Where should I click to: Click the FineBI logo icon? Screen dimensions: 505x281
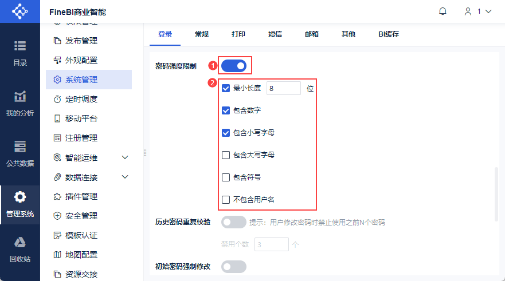[20, 11]
